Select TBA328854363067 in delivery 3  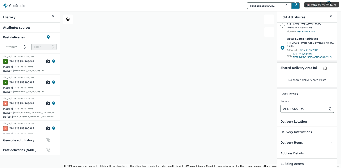click(22, 103)
